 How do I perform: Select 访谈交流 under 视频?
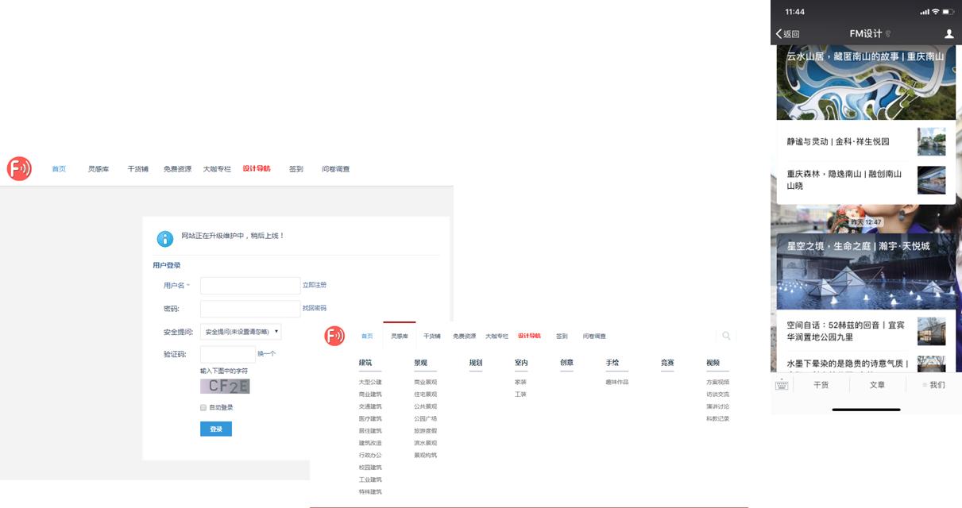click(717, 394)
